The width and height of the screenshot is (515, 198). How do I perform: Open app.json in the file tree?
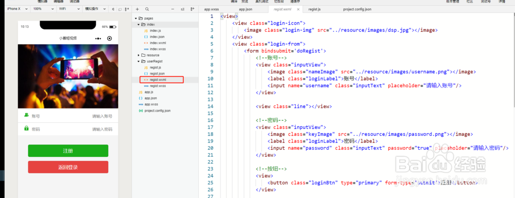(x=150, y=98)
